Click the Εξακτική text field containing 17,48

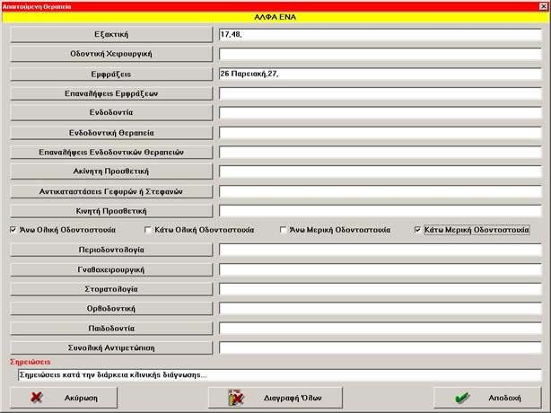tap(380, 35)
